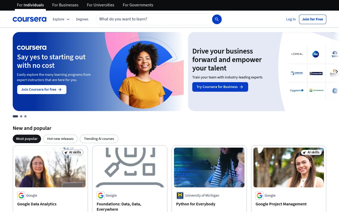The width and height of the screenshot is (339, 212).
Task: Open Foundations: Data, Data, Everywhere thumbnail
Action: coord(130,167)
